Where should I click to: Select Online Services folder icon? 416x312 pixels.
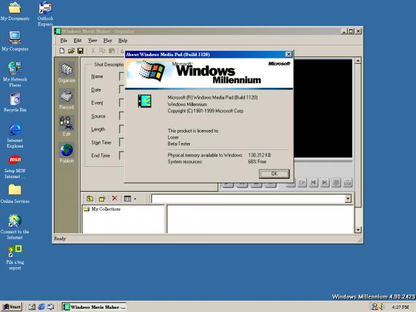15,194
